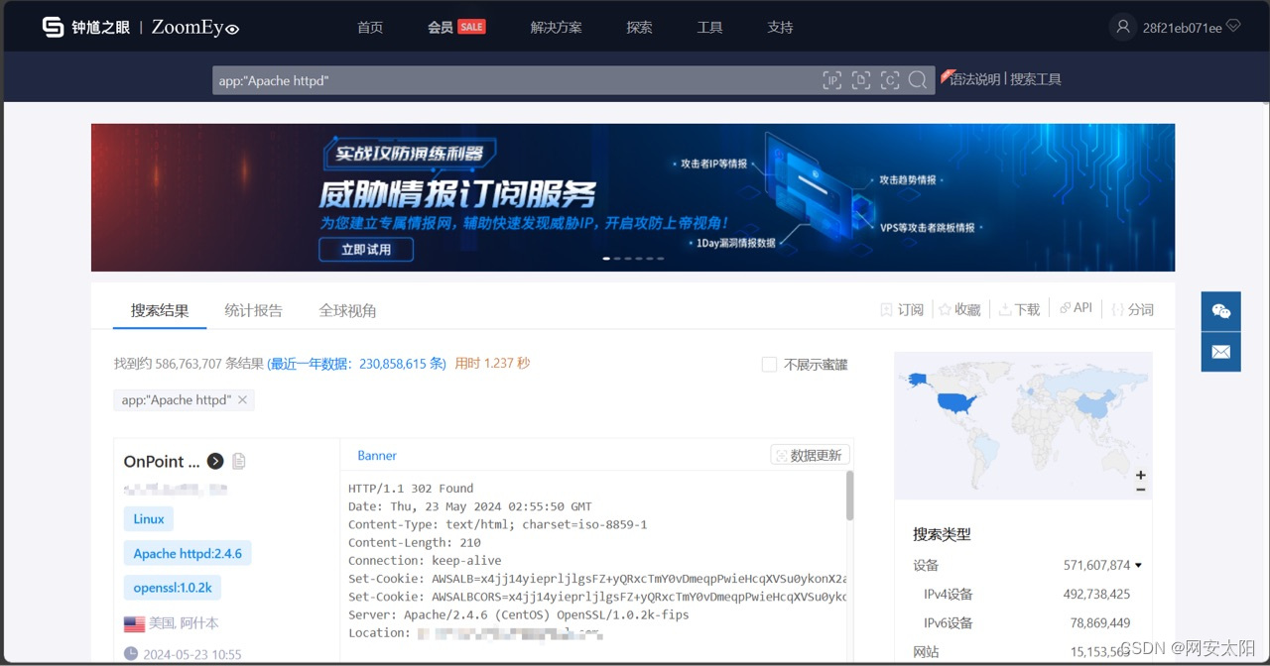The image size is (1270, 666).
Task: Click the world map thumbnail
Action: pyautogui.click(x=1023, y=425)
